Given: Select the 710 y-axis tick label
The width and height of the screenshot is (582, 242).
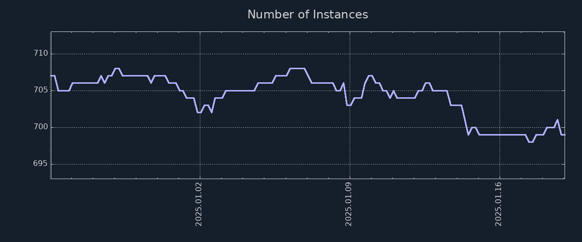Looking at the screenshot, I should (x=41, y=54).
